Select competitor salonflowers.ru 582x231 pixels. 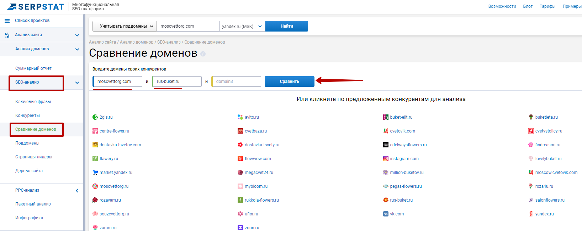point(550,200)
